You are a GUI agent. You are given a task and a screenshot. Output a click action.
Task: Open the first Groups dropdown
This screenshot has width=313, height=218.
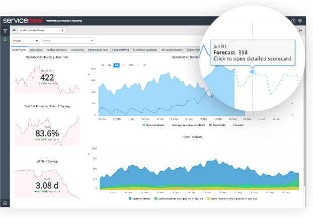[25, 41]
